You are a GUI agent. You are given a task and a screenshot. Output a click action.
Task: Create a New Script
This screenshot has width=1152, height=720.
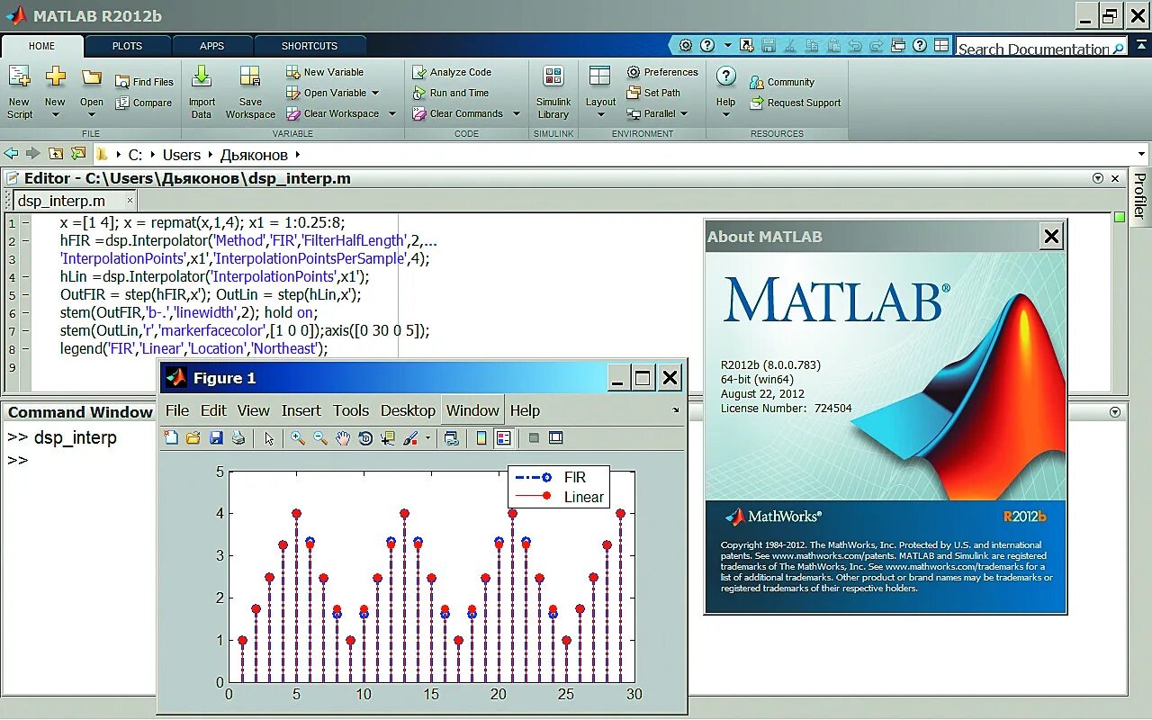tap(19, 91)
